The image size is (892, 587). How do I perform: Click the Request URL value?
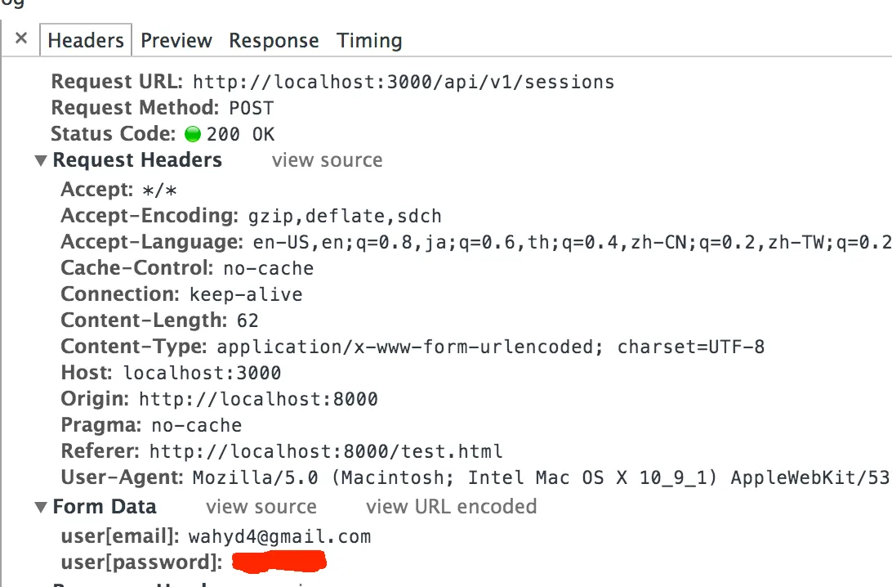404,82
